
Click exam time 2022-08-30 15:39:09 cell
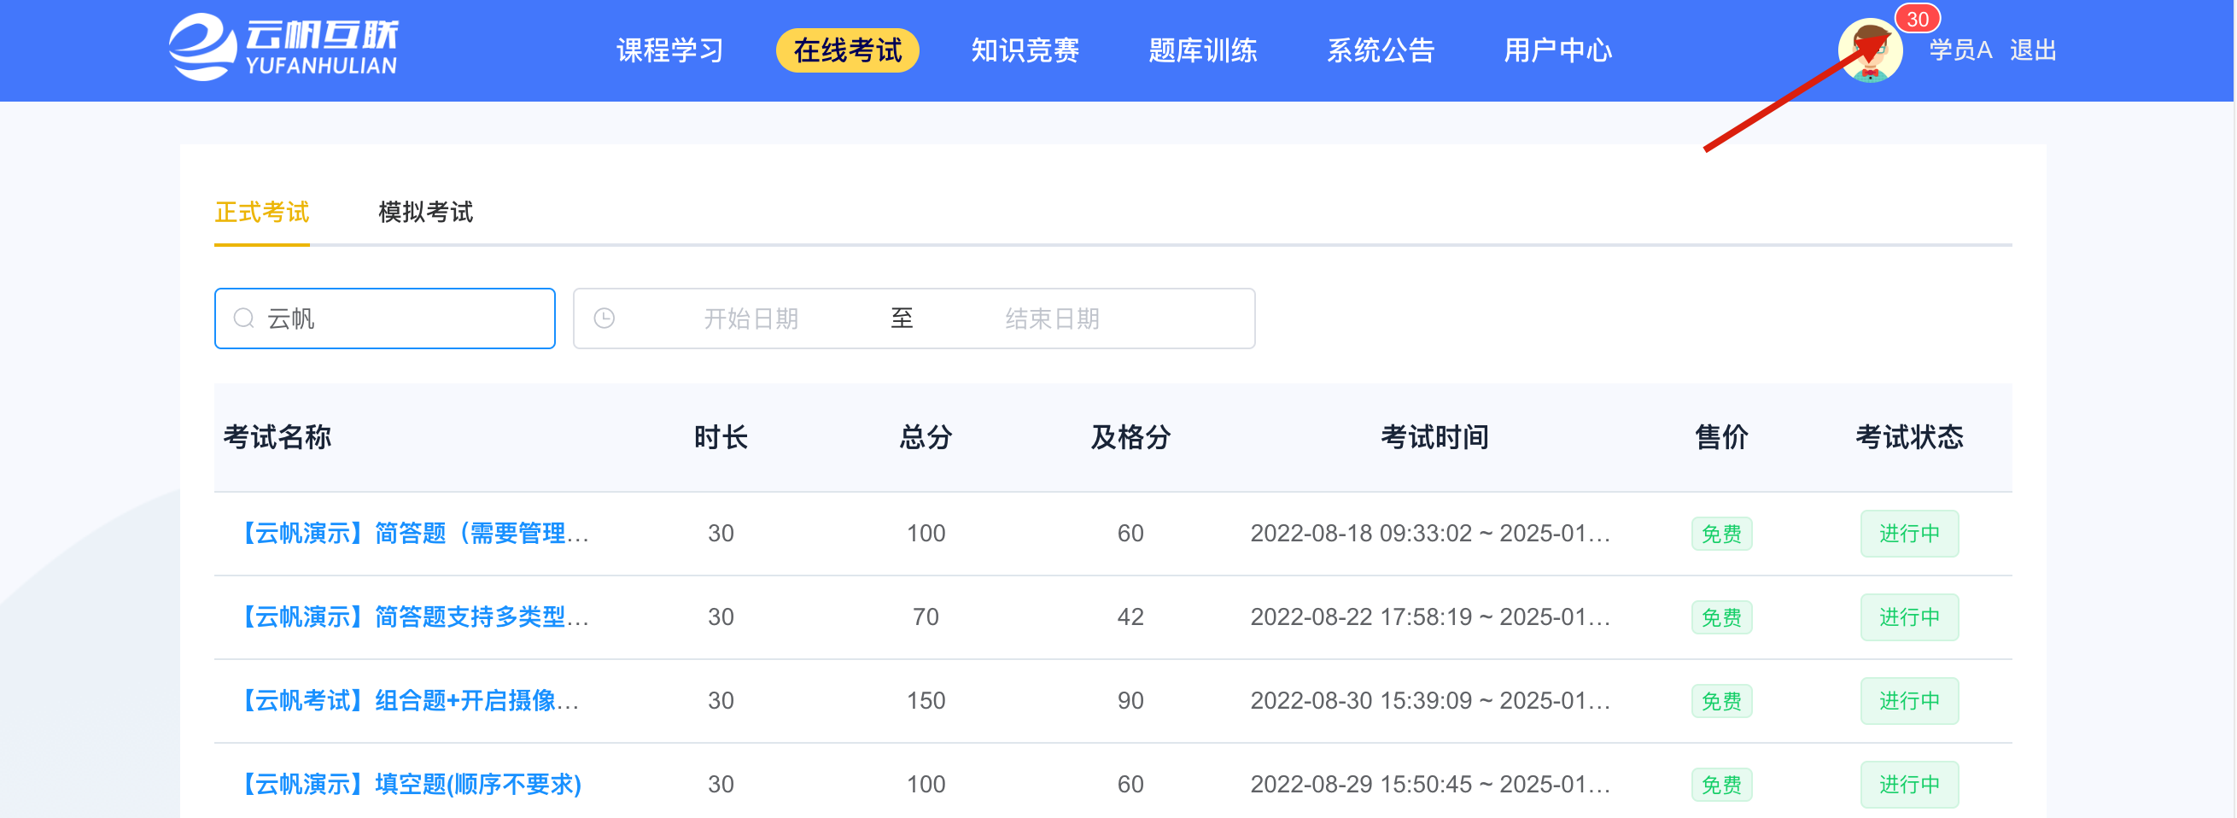point(1429,701)
